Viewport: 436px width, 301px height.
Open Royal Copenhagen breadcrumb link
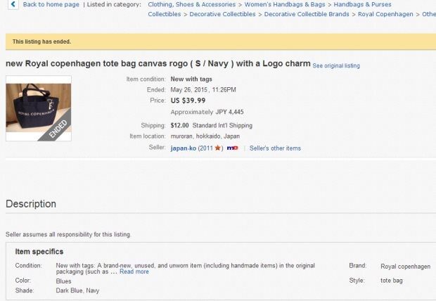[385, 14]
